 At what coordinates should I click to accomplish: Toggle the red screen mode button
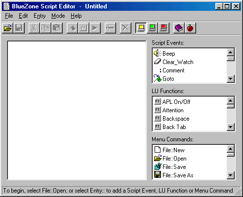pos(163,28)
